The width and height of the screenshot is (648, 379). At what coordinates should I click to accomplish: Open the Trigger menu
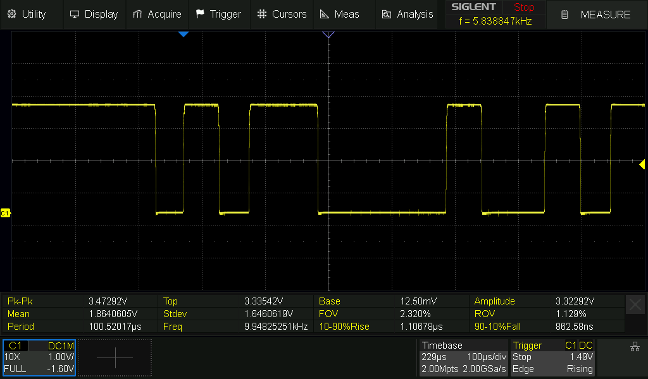219,14
